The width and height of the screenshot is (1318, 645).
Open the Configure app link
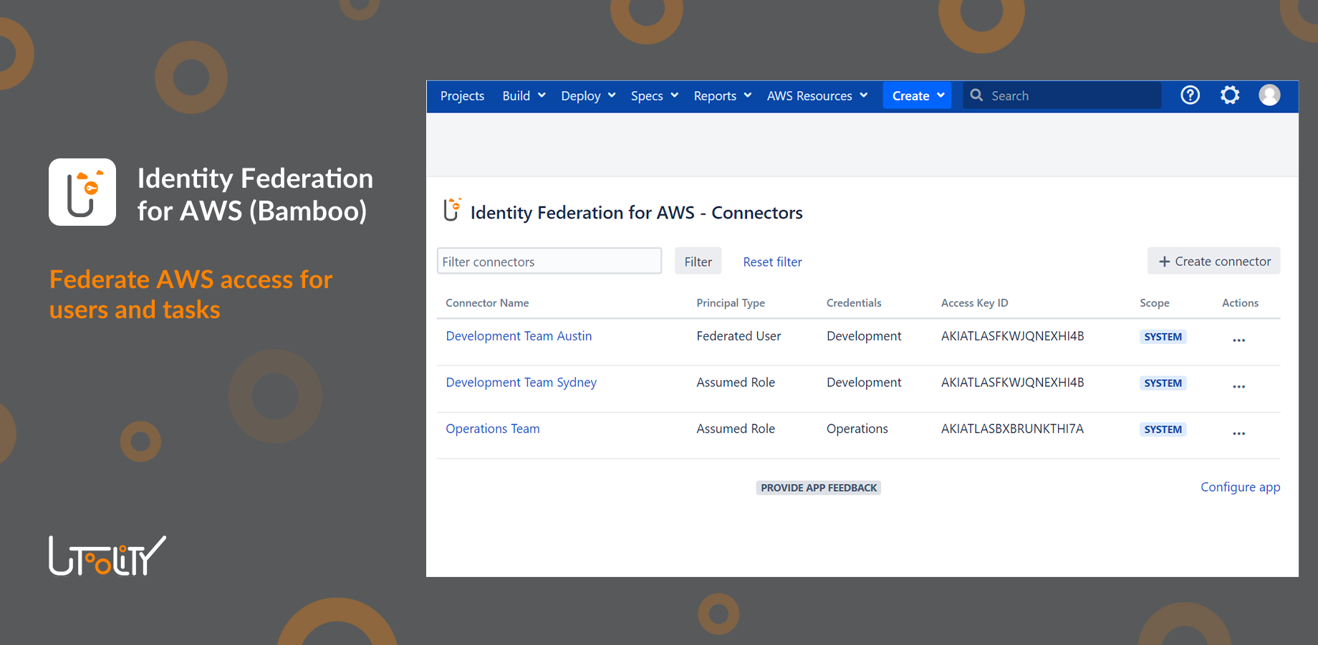pyautogui.click(x=1240, y=487)
